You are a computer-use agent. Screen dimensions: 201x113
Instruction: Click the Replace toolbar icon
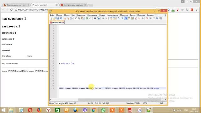coord(98,18)
